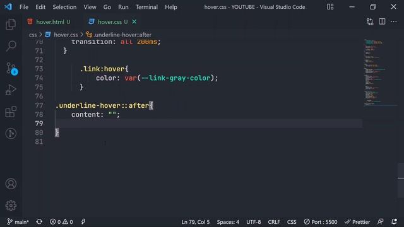Change end of line sequence CRLF
The width and height of the screenshot is (404, 227).
tap(274, 222)
